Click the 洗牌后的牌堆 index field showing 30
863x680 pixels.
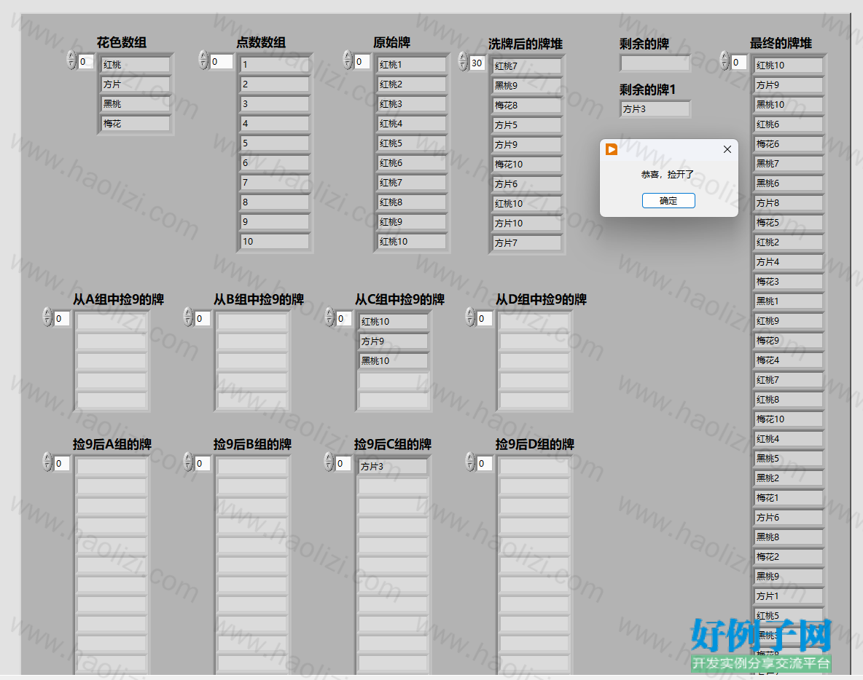(x=477, y=63)
